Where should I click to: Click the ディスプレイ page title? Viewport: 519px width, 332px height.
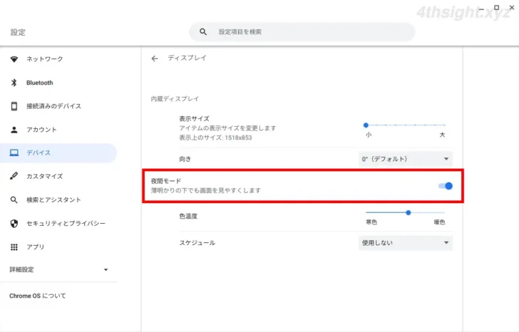[187, 58]
